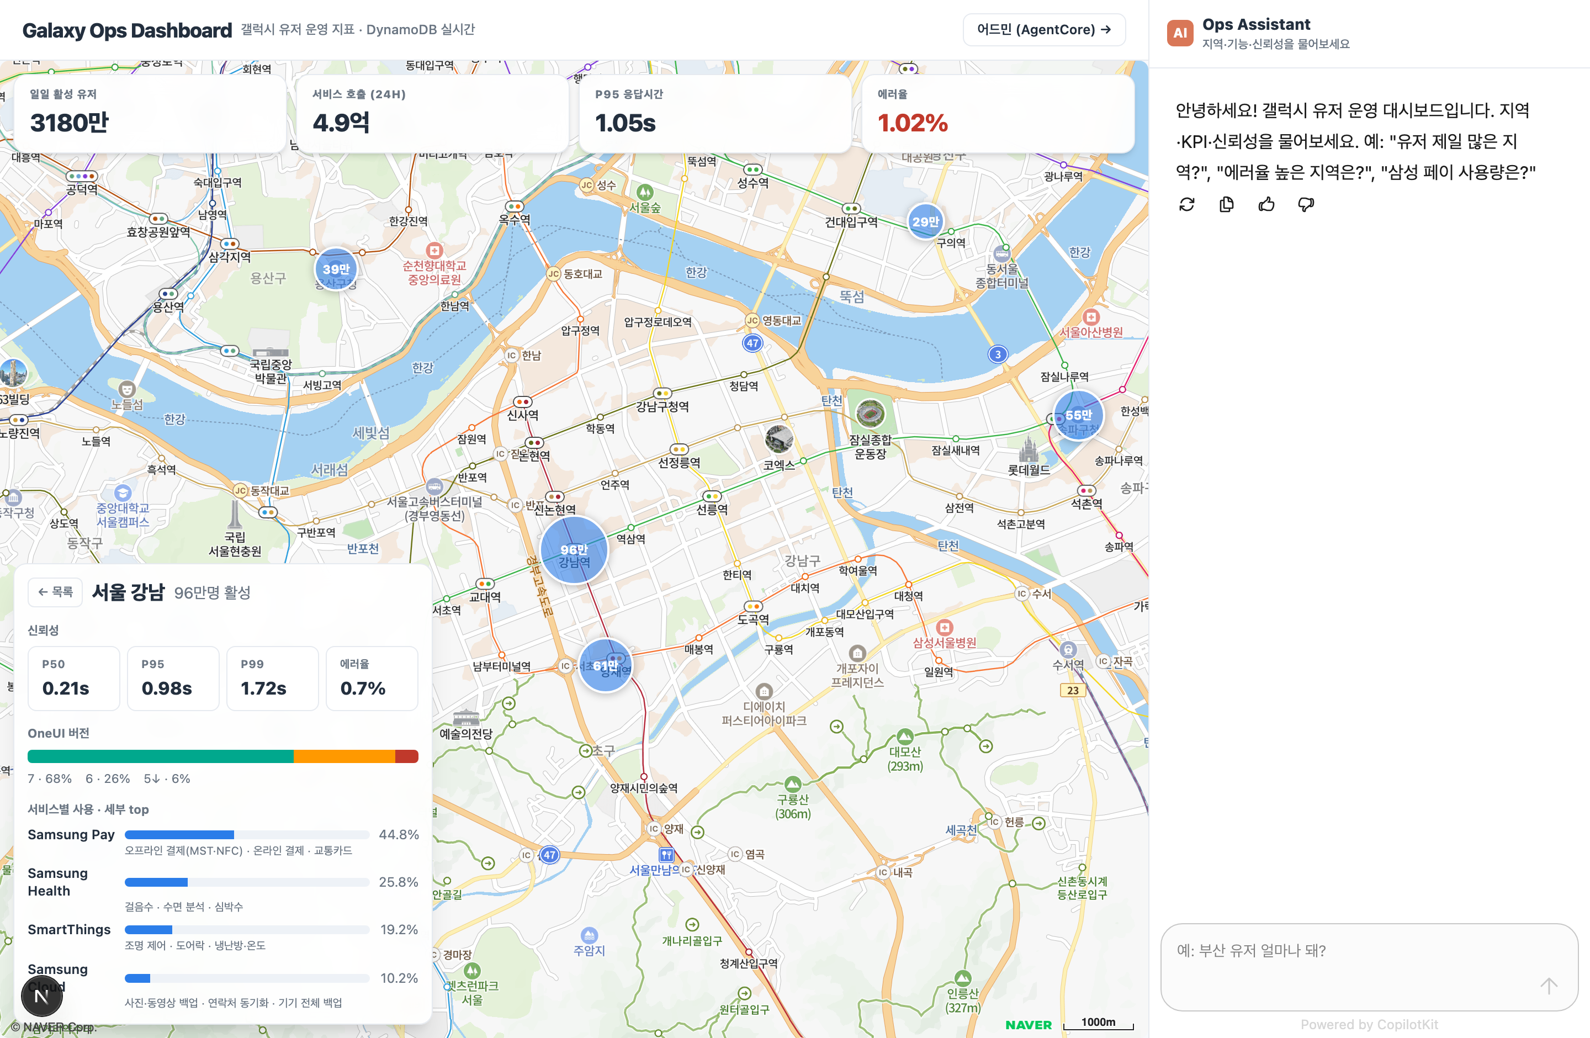The height and width of the screenshot is (1038, 1590).
Task: Click the 롯데월드 castle marker icon
Action: pyautogui.click(x=1029, y=449)
